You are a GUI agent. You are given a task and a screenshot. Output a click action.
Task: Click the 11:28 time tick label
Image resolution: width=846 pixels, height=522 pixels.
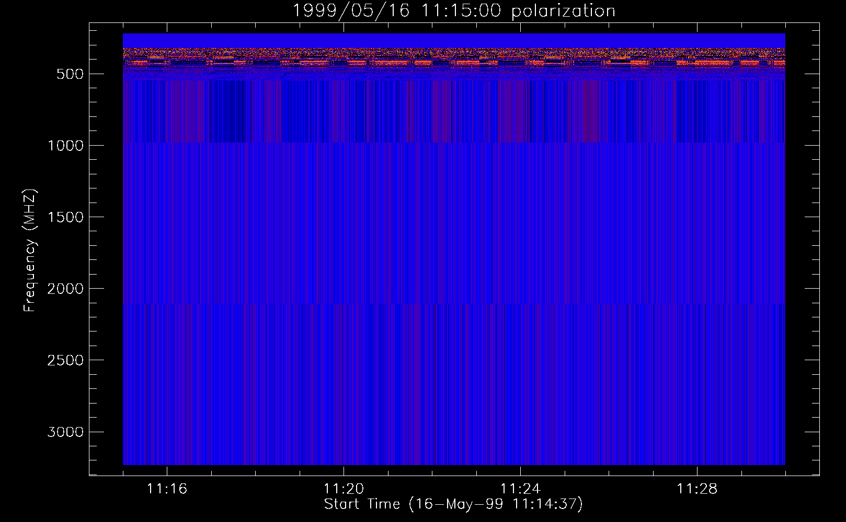pos(697,489)
